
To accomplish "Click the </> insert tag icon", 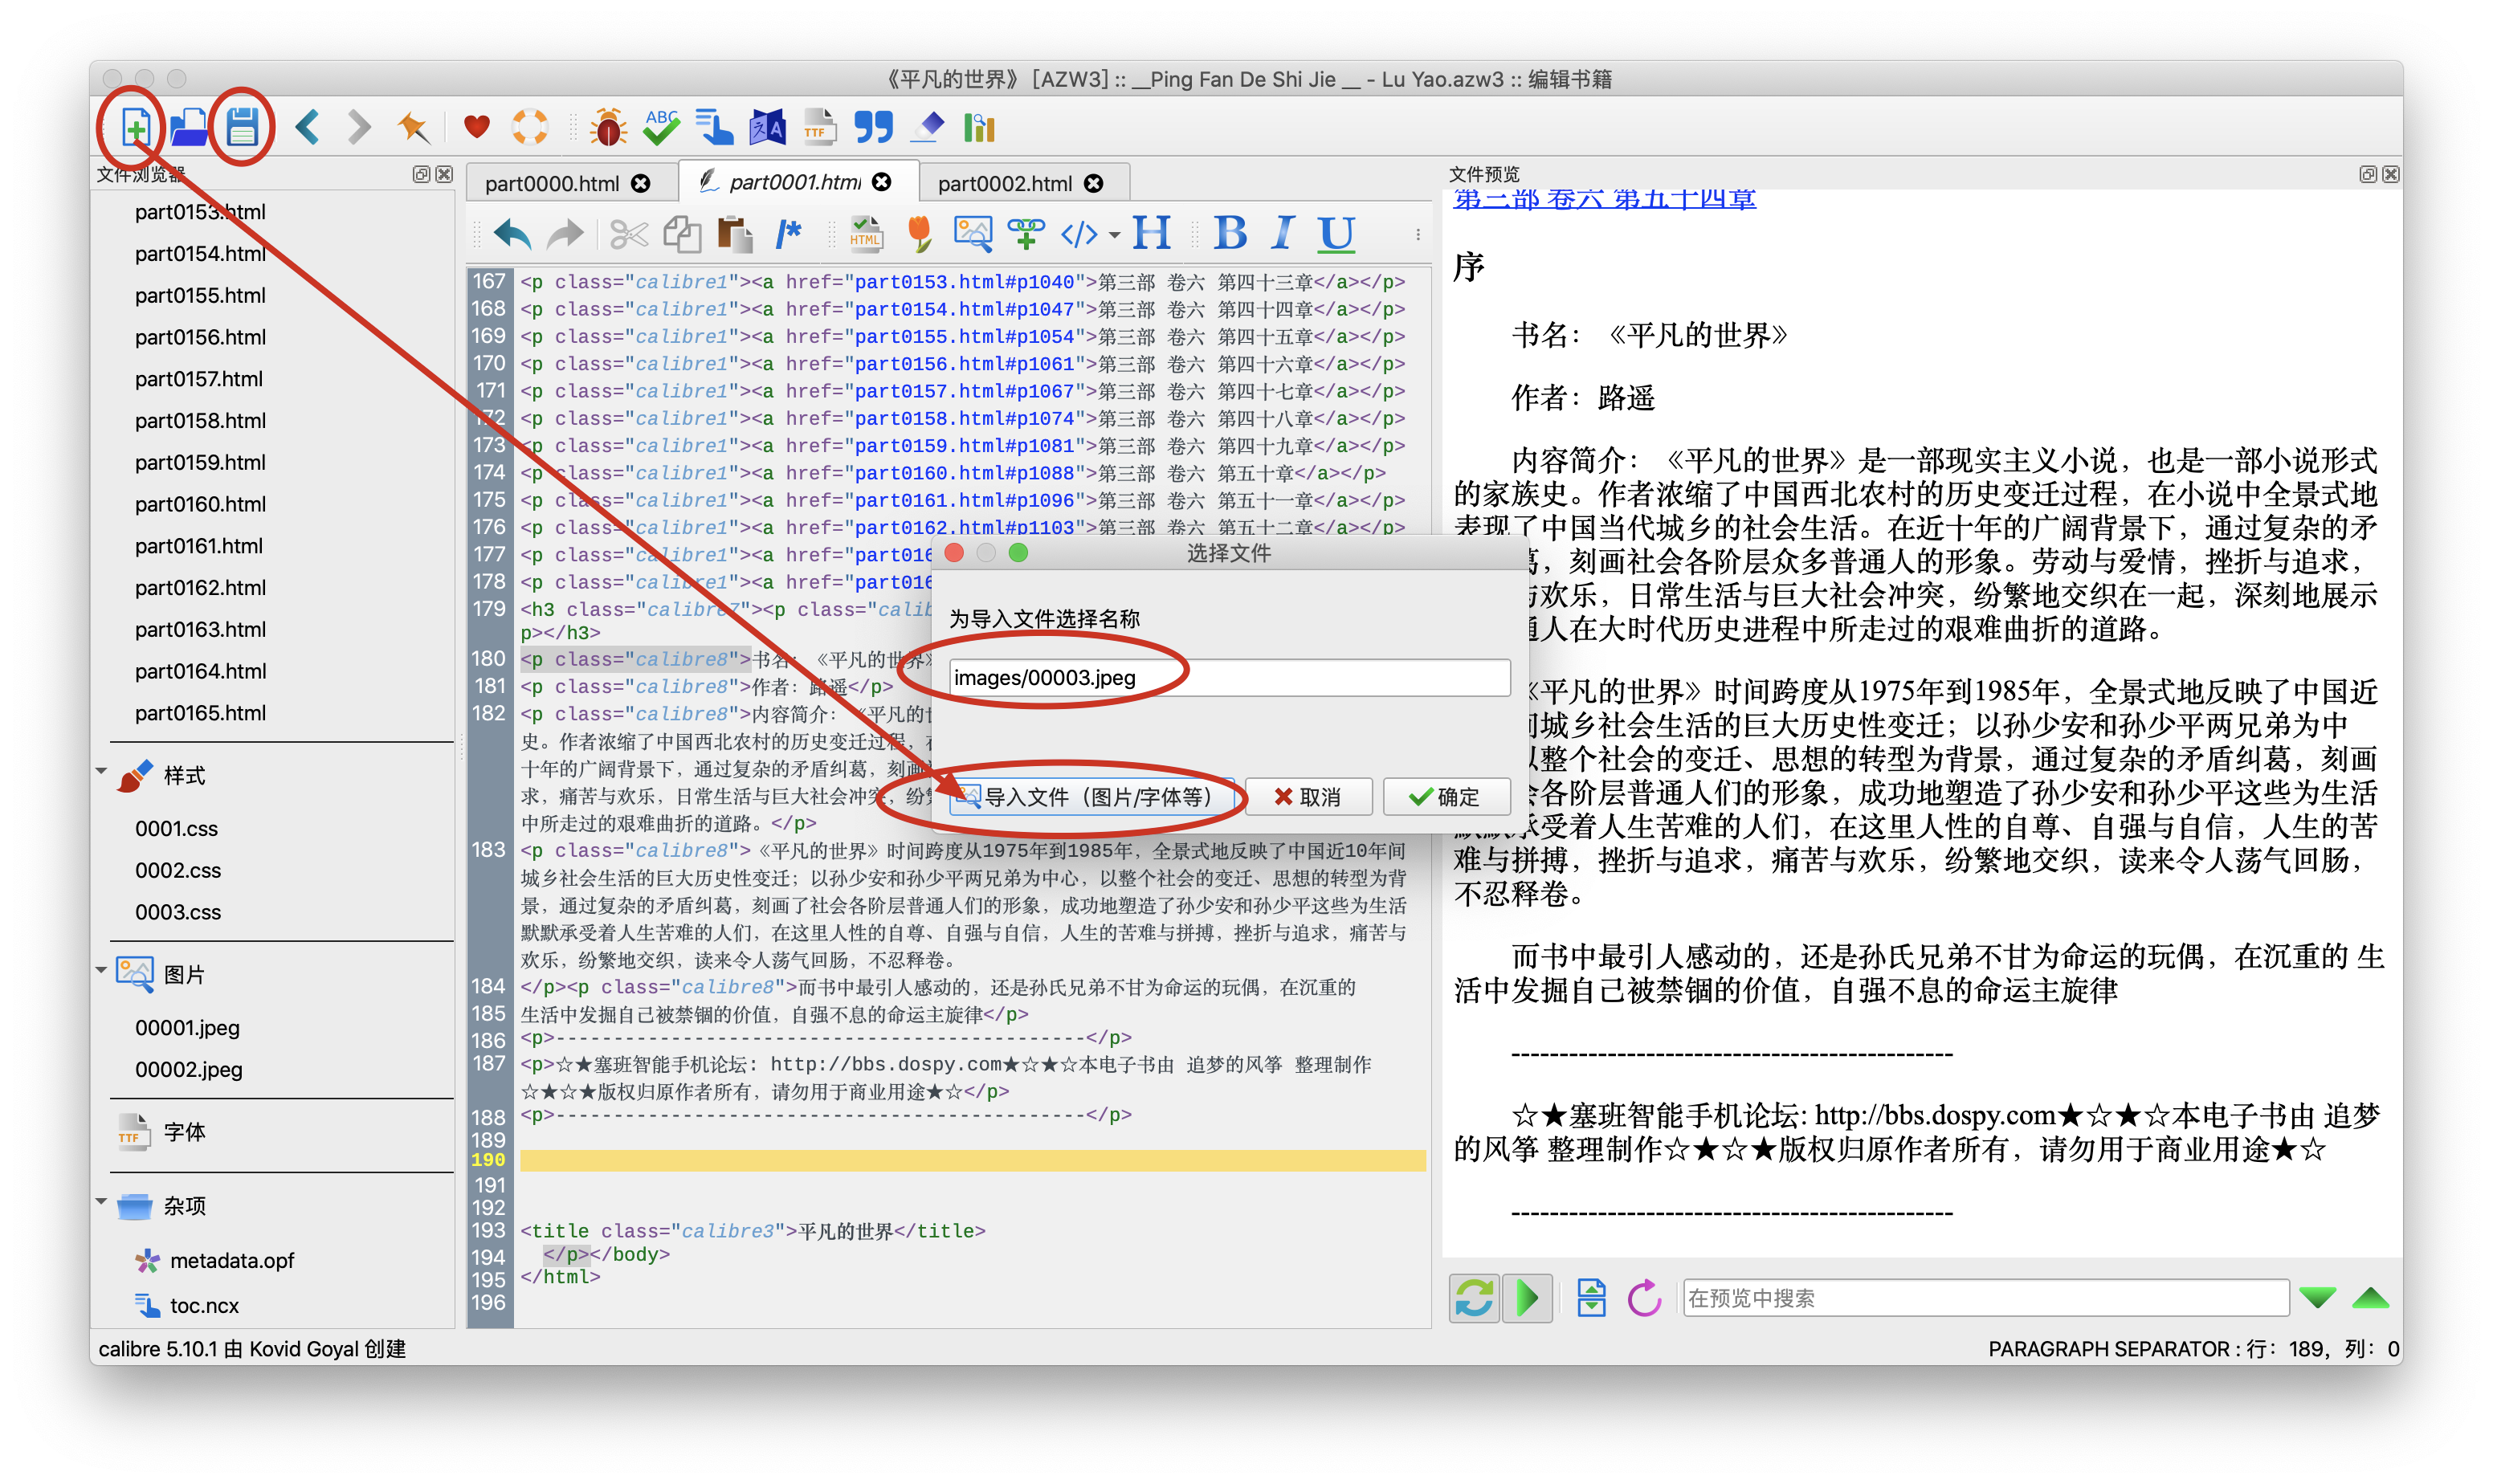I will click(x=1079, y=235).
